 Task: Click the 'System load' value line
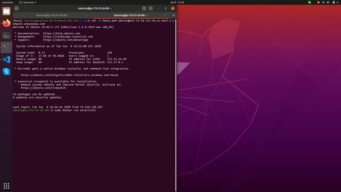click(x=30, y=53)
